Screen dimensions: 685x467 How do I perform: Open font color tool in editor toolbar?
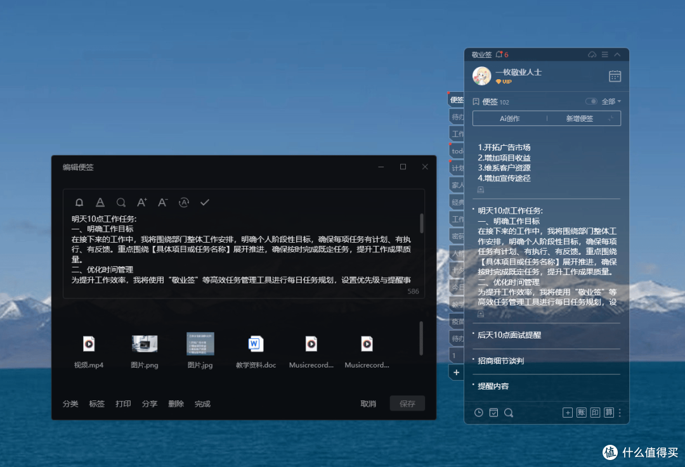tap(100, 203)
